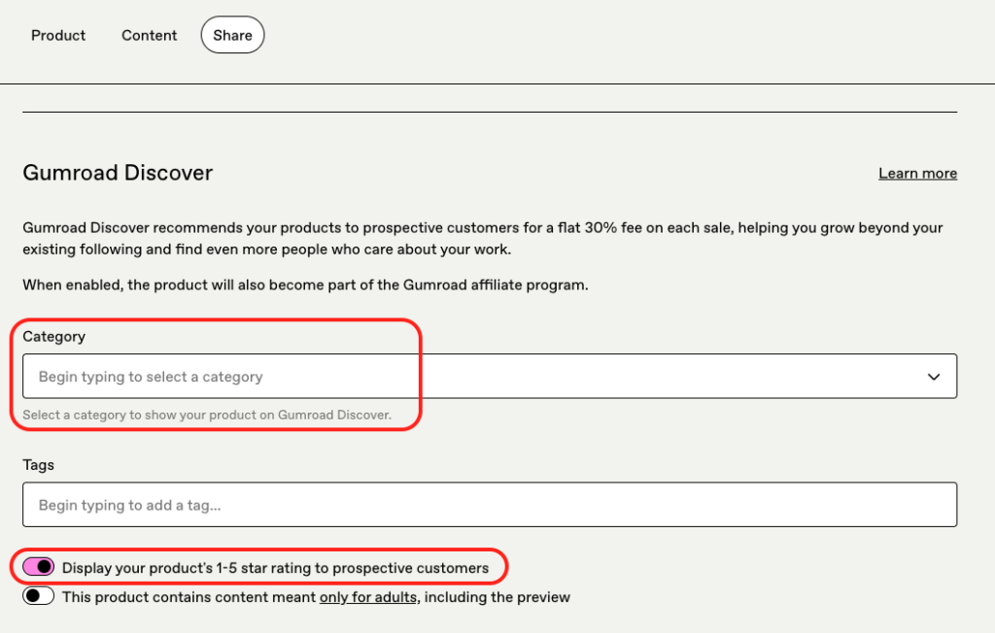The image size is (995, 633).
Task: Select the Share tab
Action: (x=232, y=35)
